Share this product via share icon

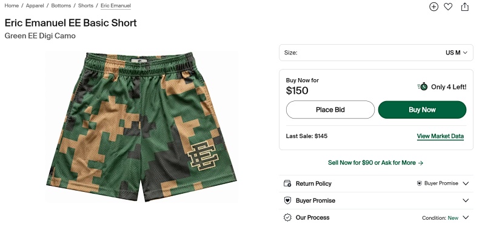pyautogui.click(x=465, y=7)
